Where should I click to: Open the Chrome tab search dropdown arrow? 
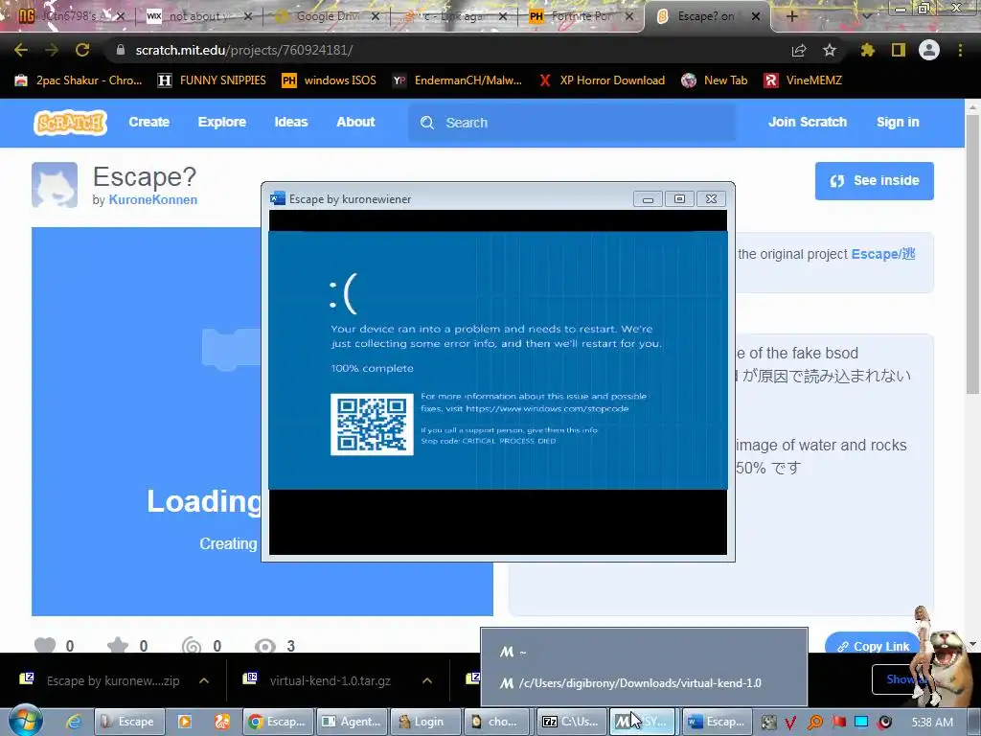[866, 16]
